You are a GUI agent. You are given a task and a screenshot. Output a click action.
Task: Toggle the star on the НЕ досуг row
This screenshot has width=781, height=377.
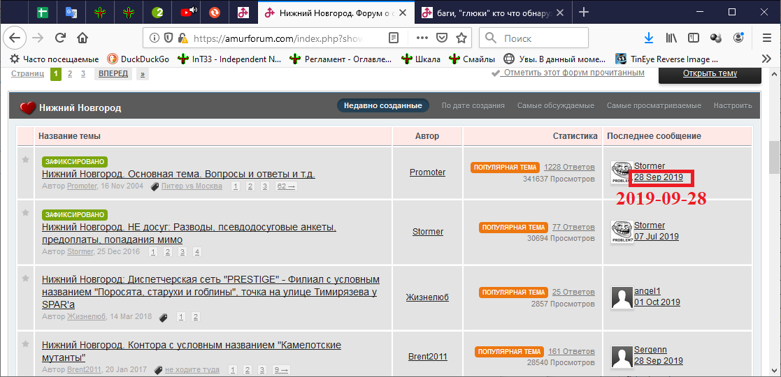pos(26,212)
